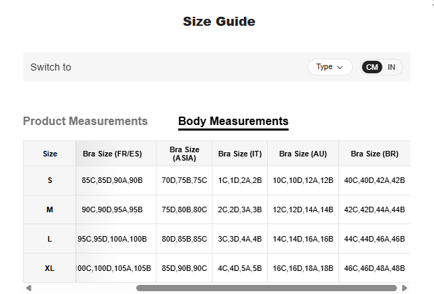
Task: Click the Bra Size (IT) column header
Action: (x=240, y=154)
